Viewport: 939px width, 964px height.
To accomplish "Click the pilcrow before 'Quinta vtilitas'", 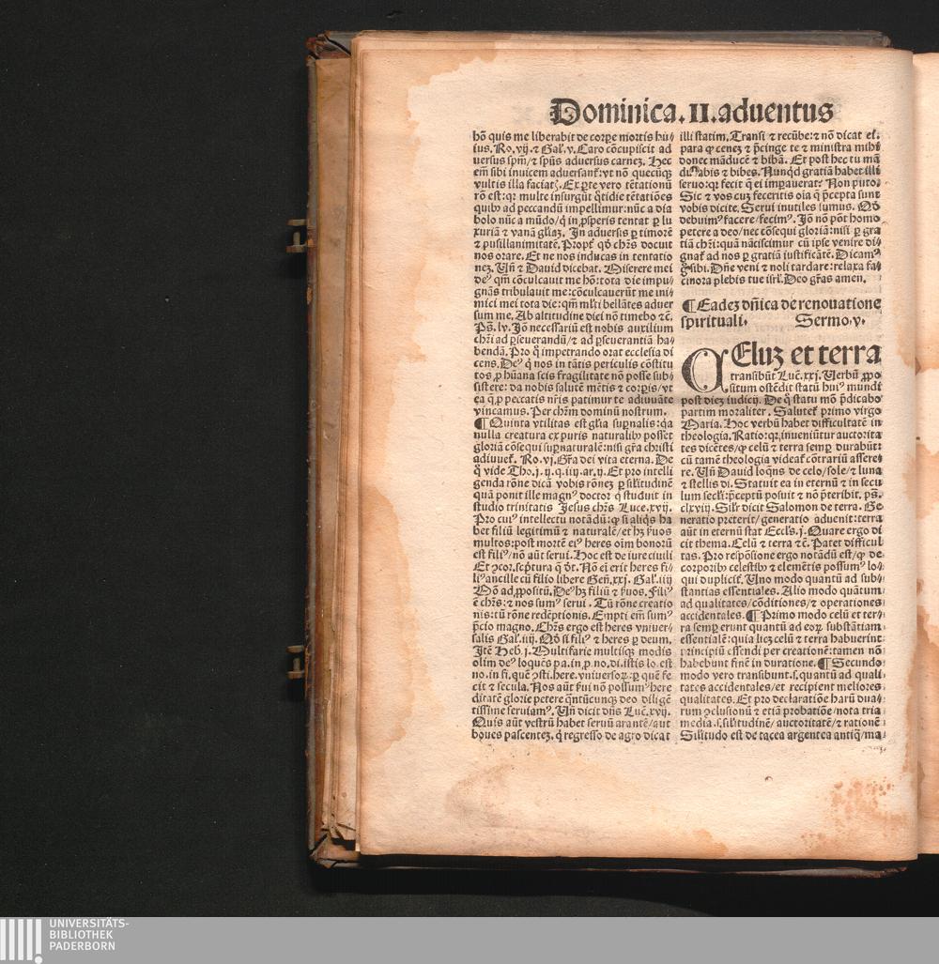I will [477, 423].
